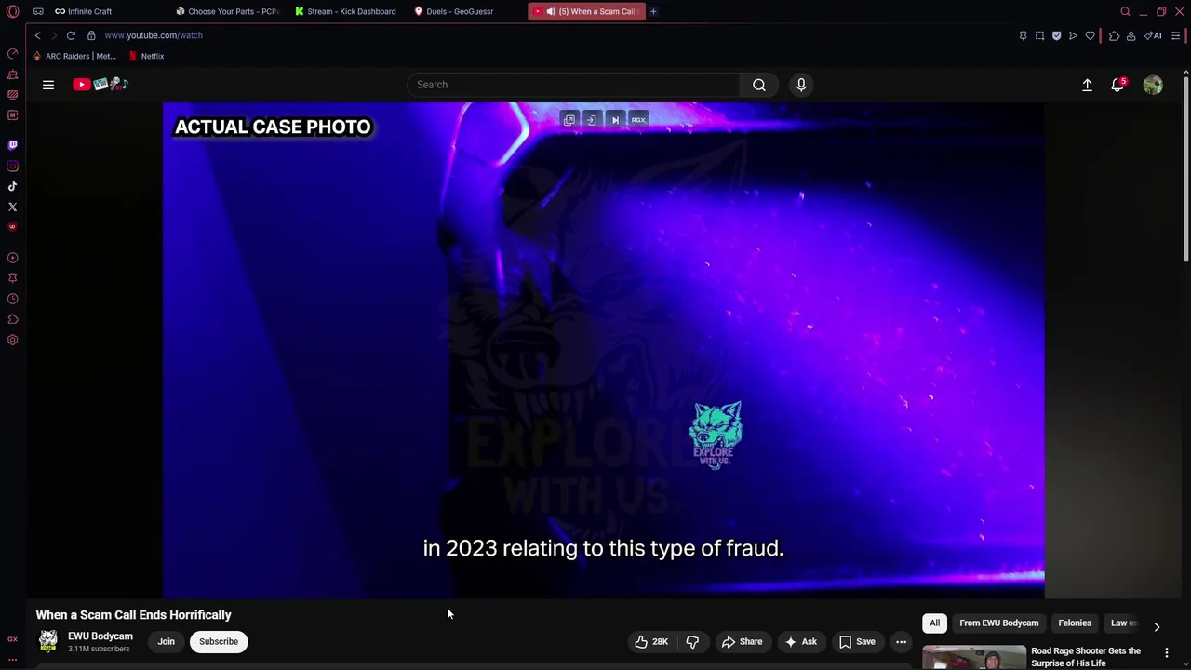Open the History clock icon in sidebar

point(12,299)
